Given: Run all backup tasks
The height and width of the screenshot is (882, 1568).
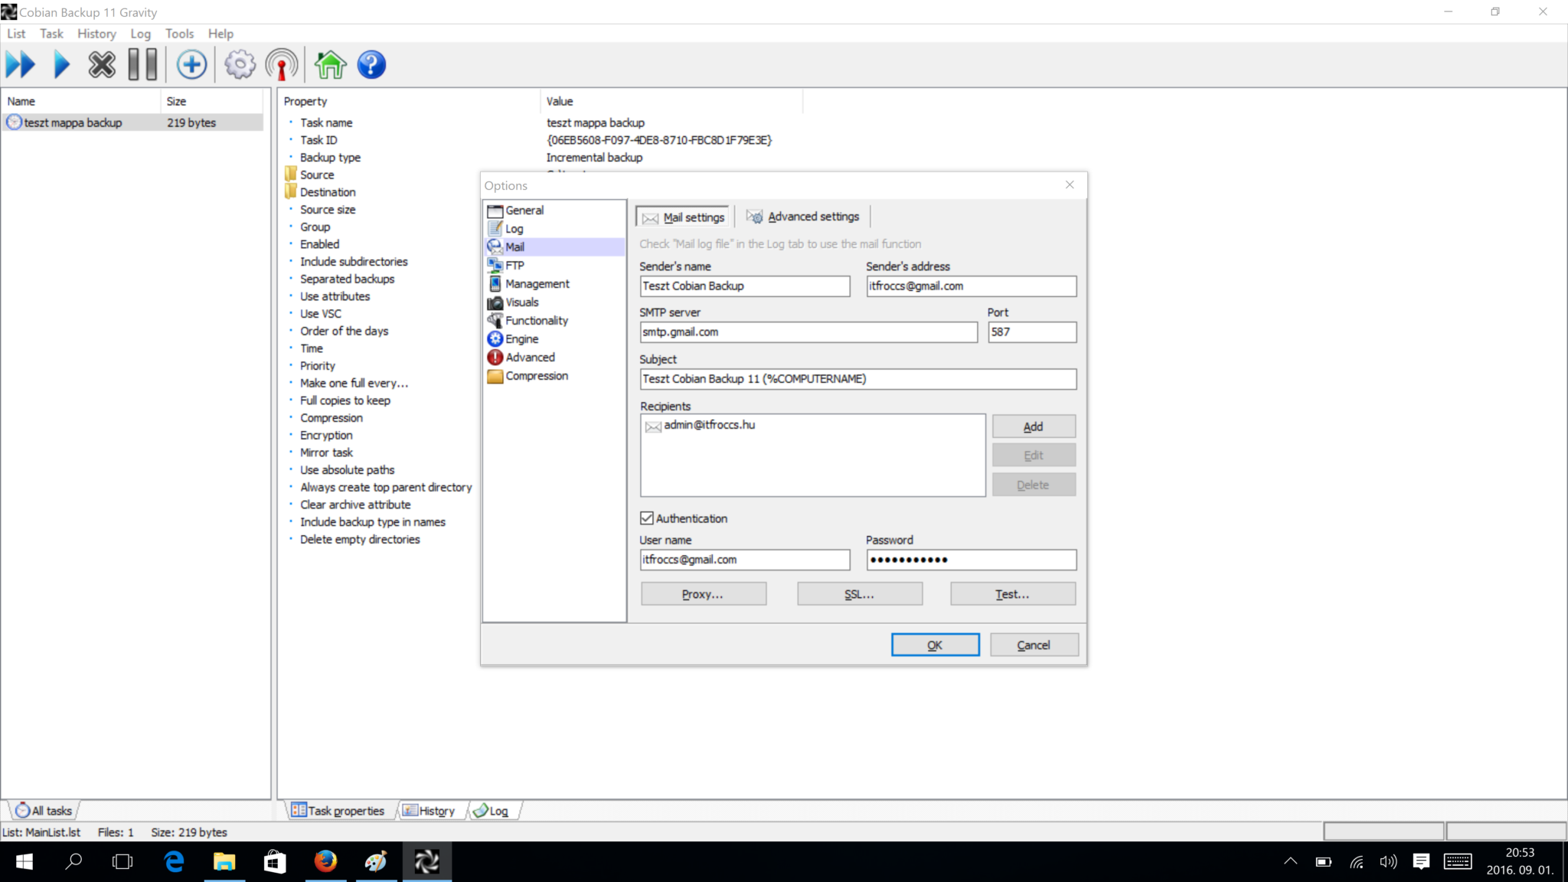Looking at the screenshot, I should pyautogui.click(x=21, y=64).
